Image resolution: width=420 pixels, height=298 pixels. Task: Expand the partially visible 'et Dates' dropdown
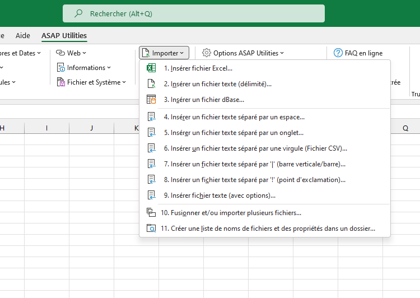(20, 53)
